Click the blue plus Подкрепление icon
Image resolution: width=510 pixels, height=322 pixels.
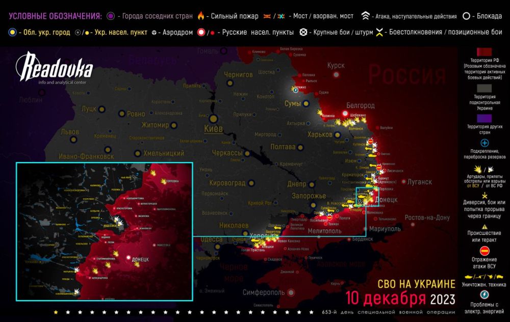coord(484,143)
